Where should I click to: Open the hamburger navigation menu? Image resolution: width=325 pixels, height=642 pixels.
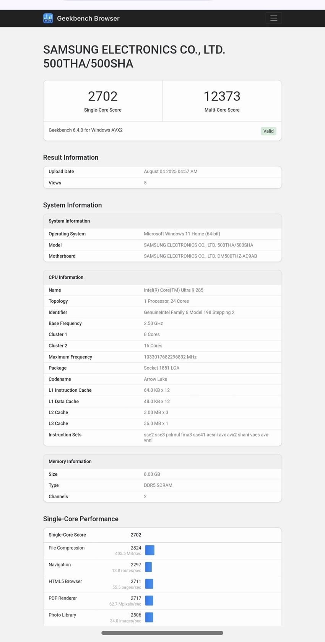point(273,18)
